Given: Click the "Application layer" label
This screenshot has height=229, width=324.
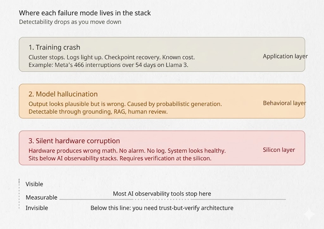Looking at the screenshot, I should 285,56.
